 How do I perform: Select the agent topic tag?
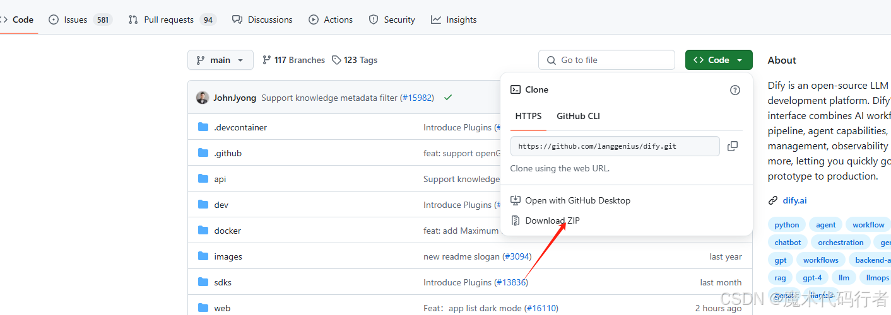point(825,225)
